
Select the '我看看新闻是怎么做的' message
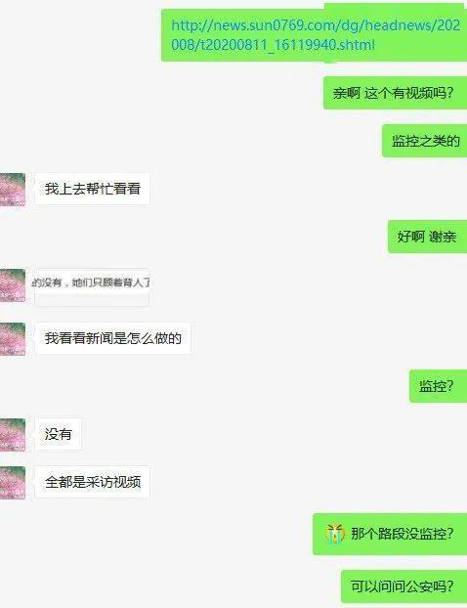[x=112, y=338]
